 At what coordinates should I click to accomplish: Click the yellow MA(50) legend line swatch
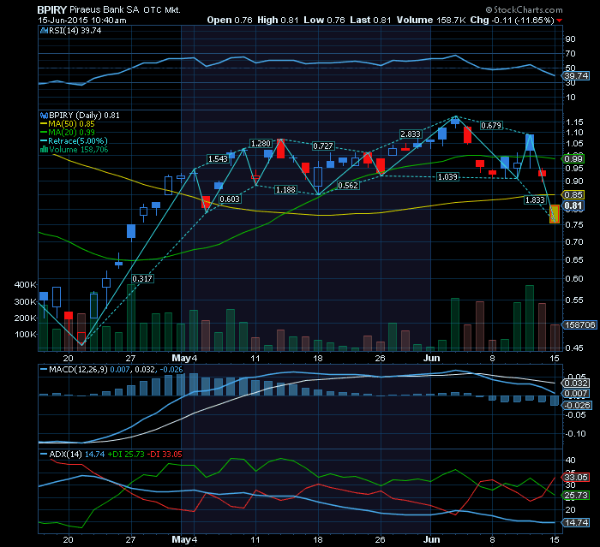44,124
